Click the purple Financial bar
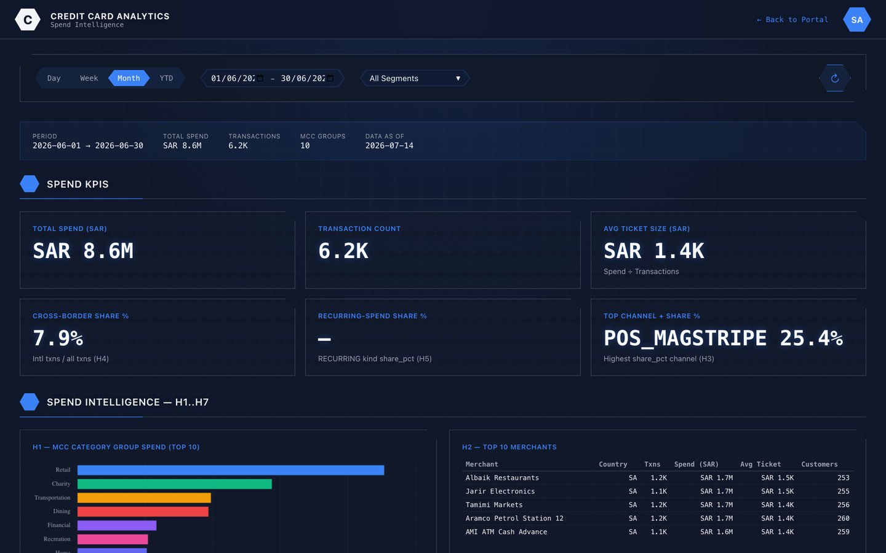The height and width of the screenshot is (553, 886). pos(117,525)
